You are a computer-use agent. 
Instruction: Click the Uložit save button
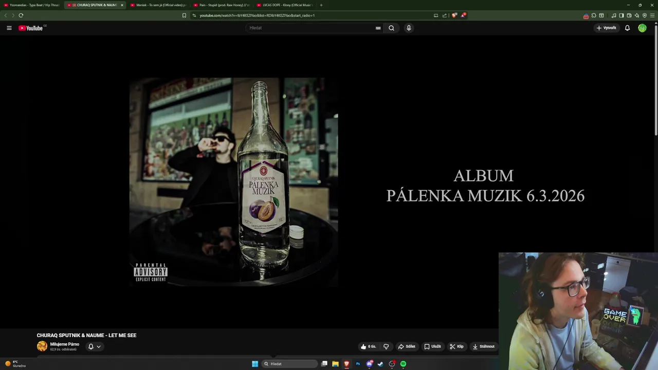click(432, 346)
